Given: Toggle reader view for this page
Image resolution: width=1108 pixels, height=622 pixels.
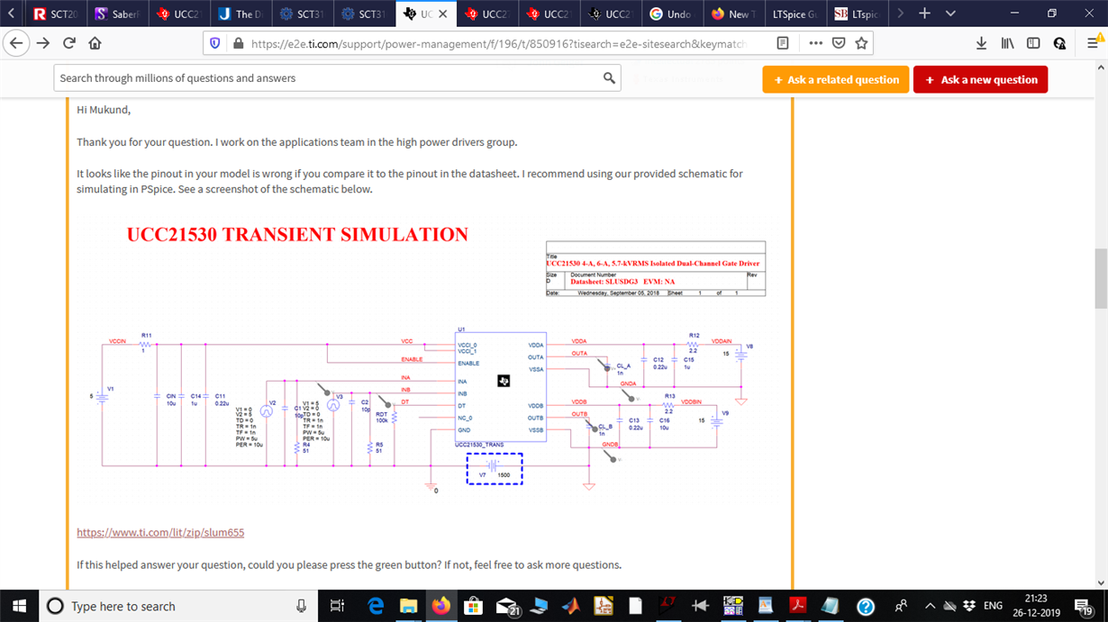Looking at the screenshot, I should coord(783,43).
